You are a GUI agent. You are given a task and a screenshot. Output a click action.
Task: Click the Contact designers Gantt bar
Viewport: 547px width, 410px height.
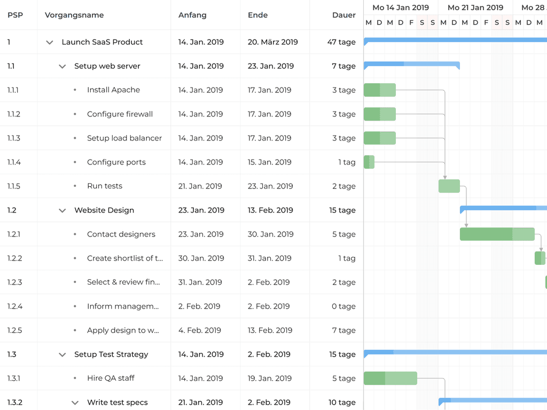pos(497,234)
